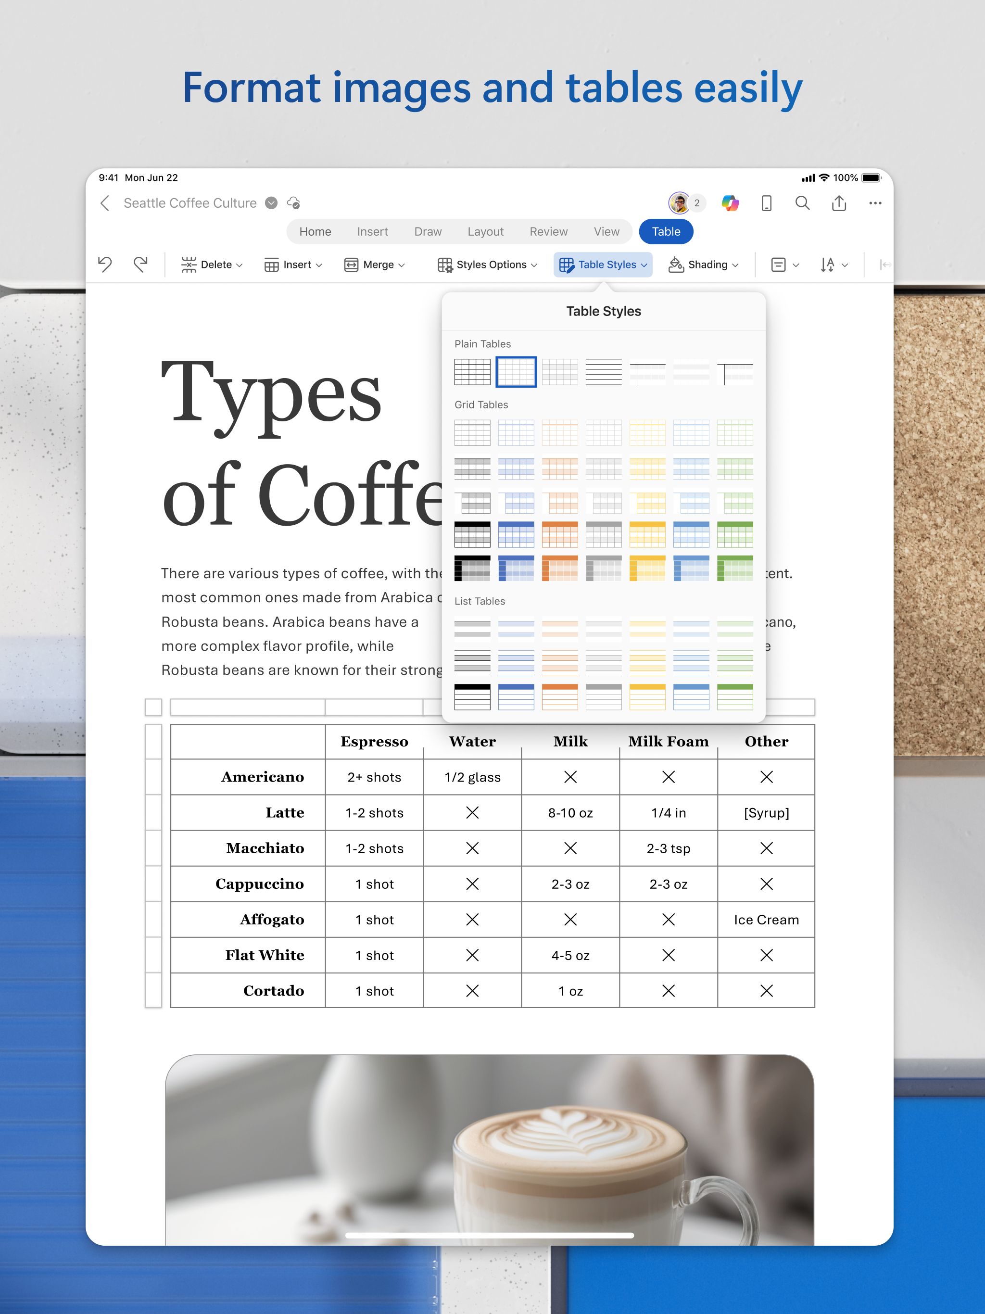The height and width of the screenshot is (1314, 985).
Task: Open search with the magnifying glass
Action: [x=803, y=203]
